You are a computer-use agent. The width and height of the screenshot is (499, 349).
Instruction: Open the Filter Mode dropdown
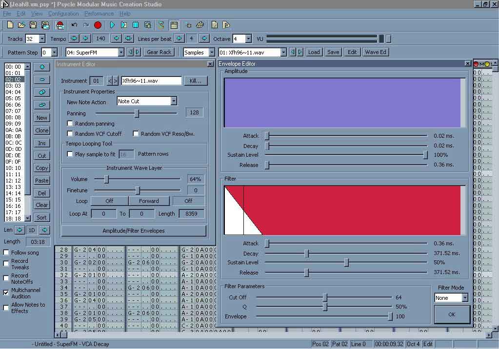click(x=464, y=297)
